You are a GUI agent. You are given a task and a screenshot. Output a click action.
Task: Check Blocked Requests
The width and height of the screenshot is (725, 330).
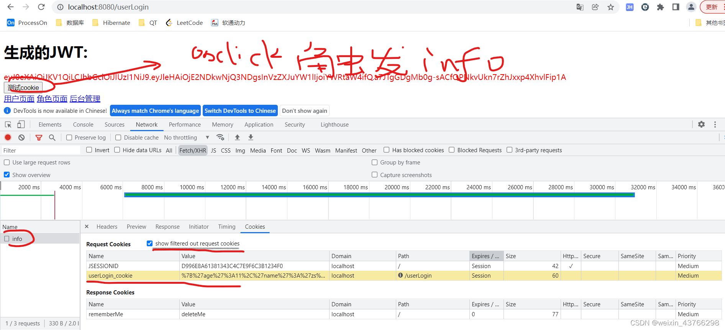451,150
